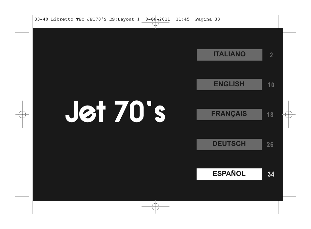Click page number 26 beside DEUTSCH

270,145
